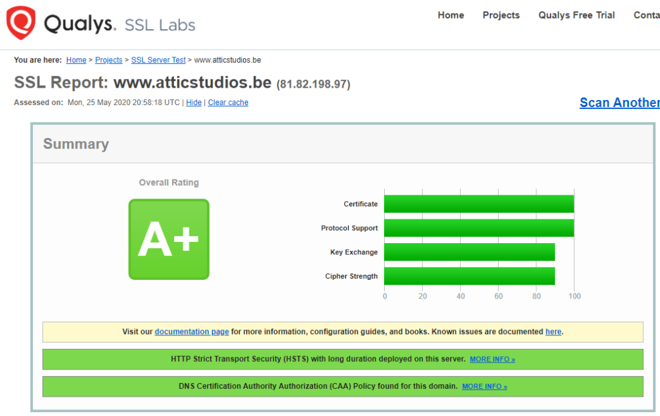Screen dimensions: 660x416
Task: Click the 'Key Exchange' chart label
Action: click(x=354, y=252)
